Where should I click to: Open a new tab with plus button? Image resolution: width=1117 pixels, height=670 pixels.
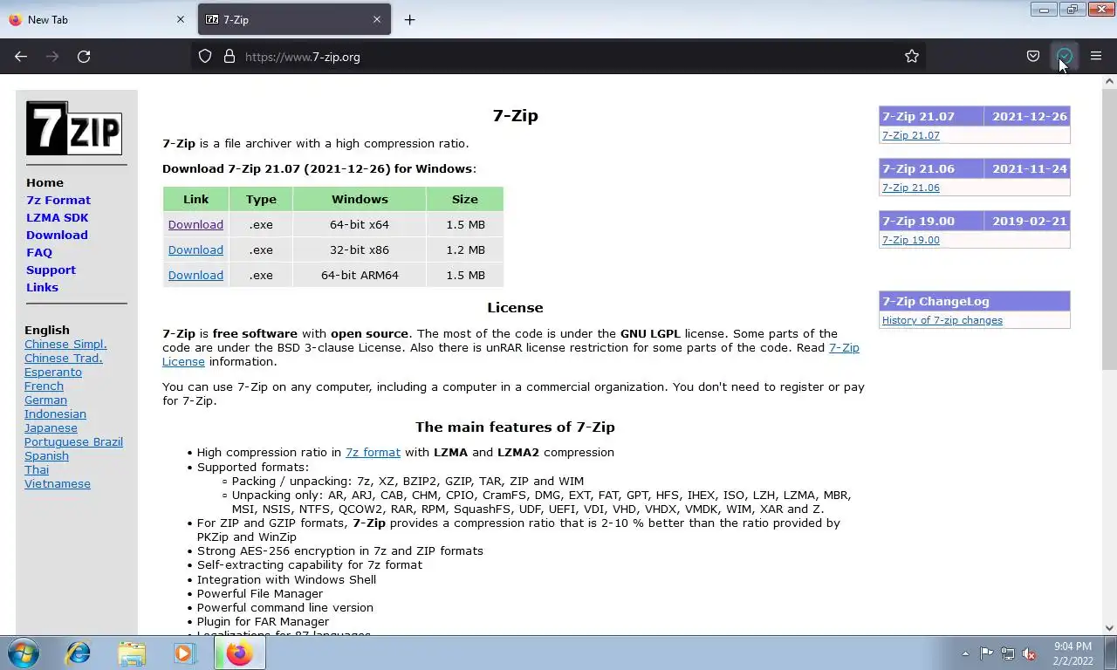[x=409, y=19]
